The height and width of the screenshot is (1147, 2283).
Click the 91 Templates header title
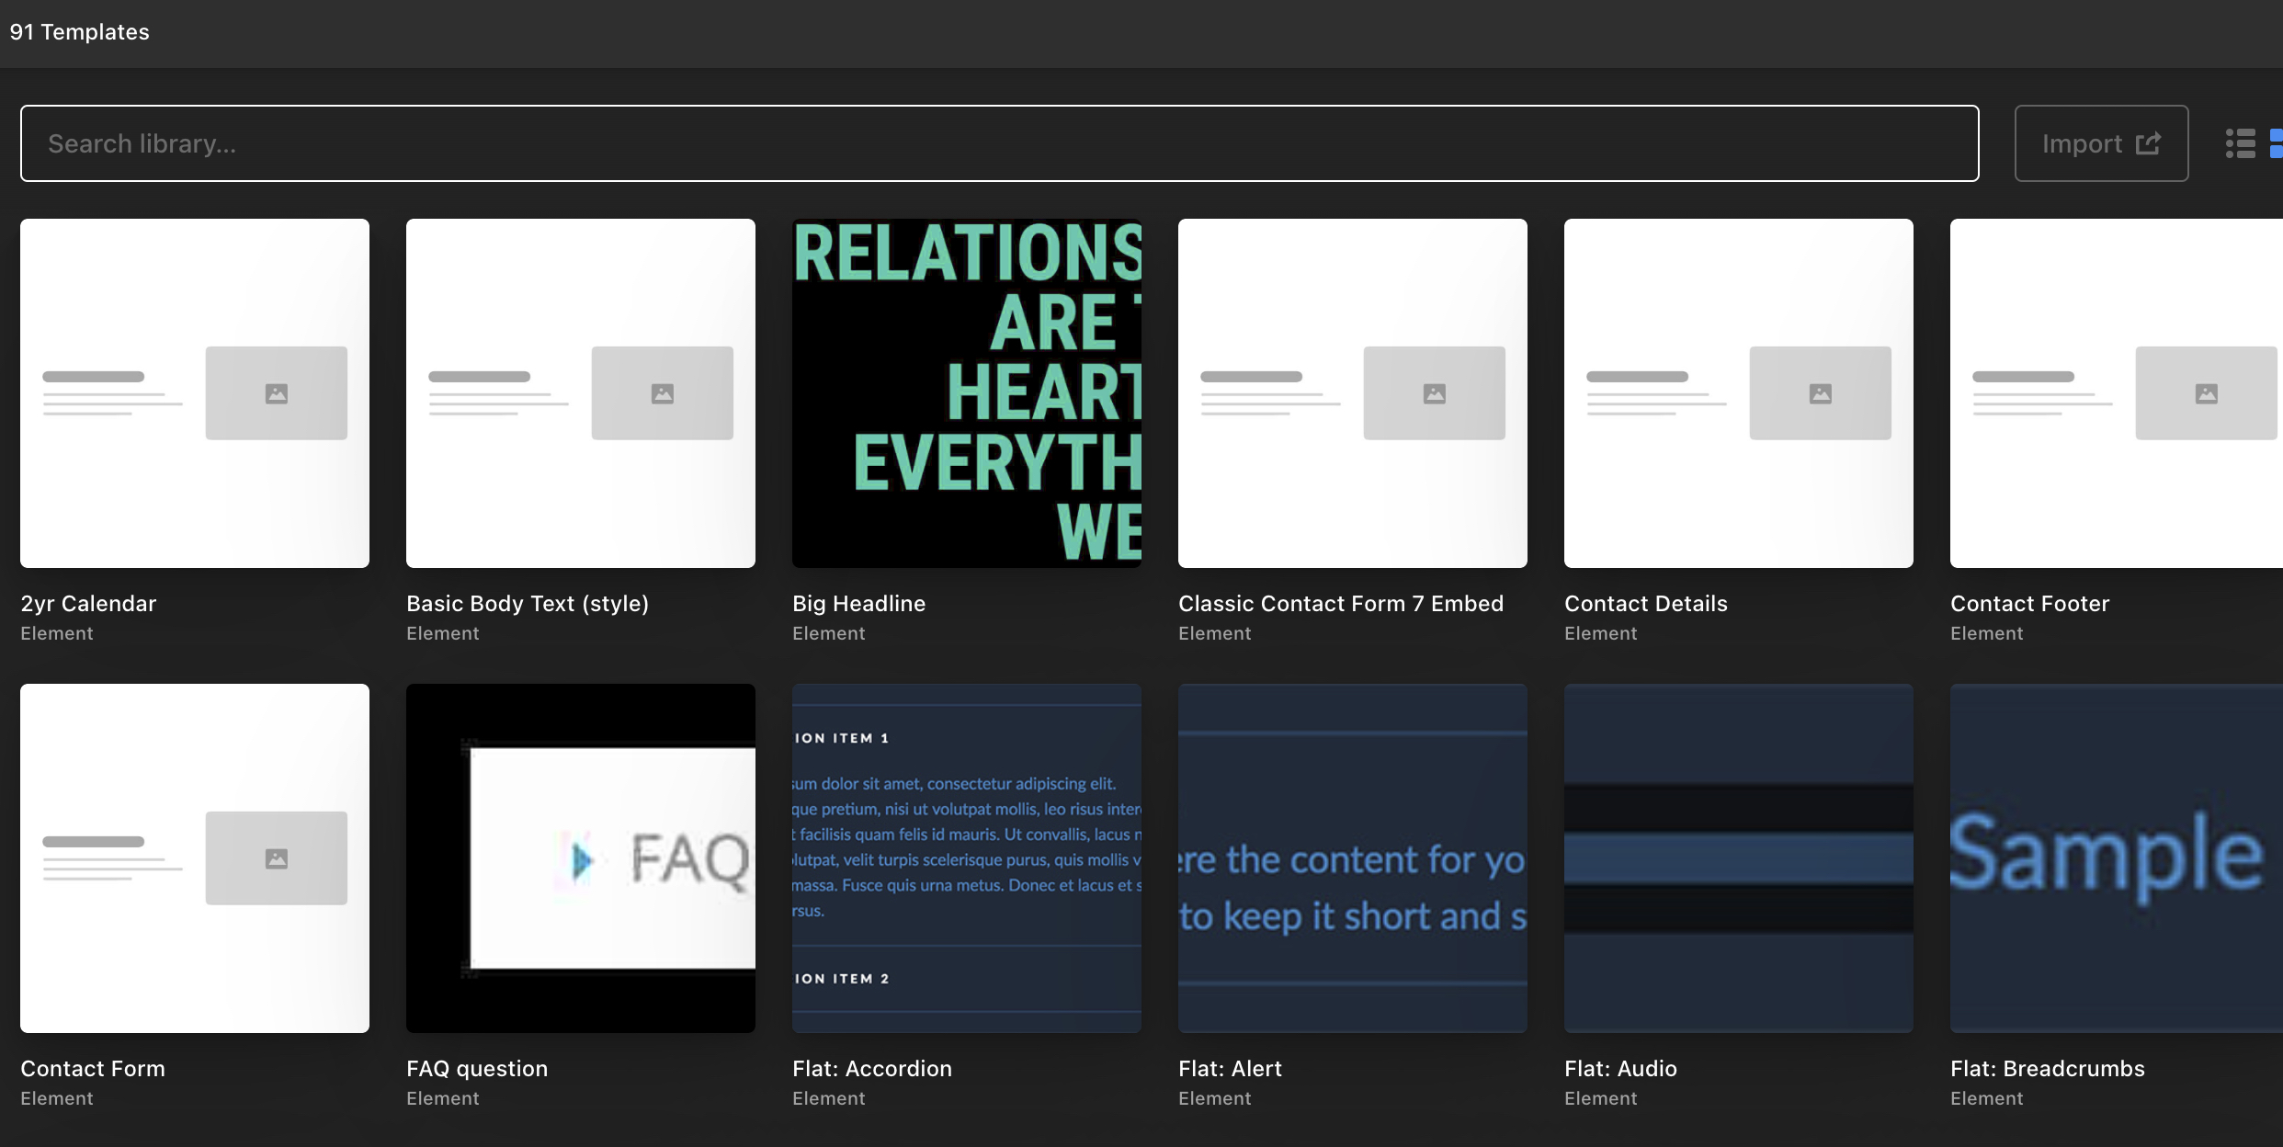coord(79,32)
